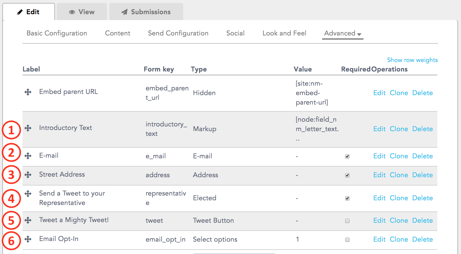Screen dimensions: 461x254
Task: Click the 'Street Address' label
Action: tap(62, 175)
